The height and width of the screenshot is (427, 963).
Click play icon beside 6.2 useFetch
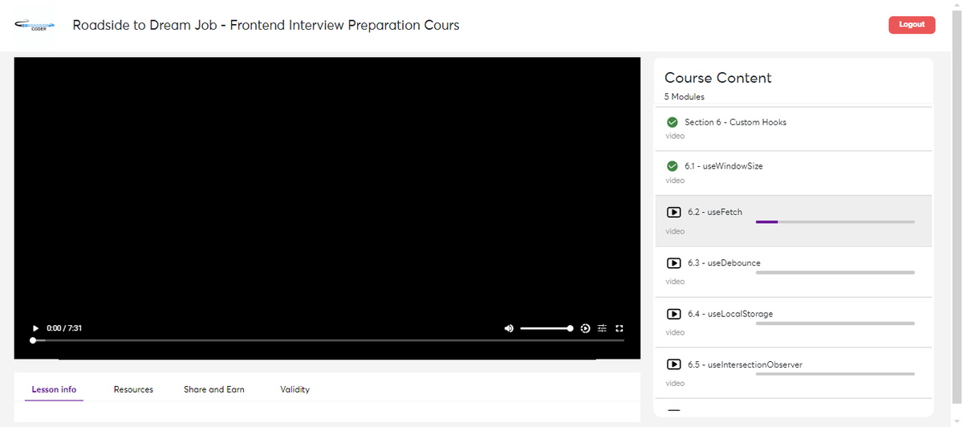coord(674,212)
